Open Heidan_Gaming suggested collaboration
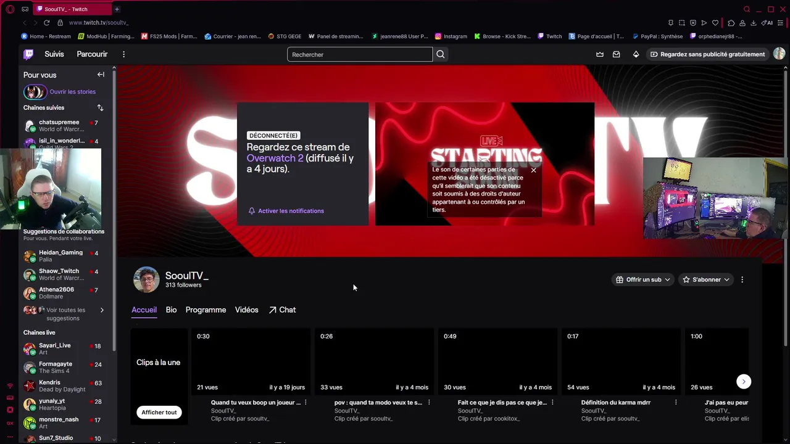The width and height of the screenshot is (790, 444). (x=64, y=256)
